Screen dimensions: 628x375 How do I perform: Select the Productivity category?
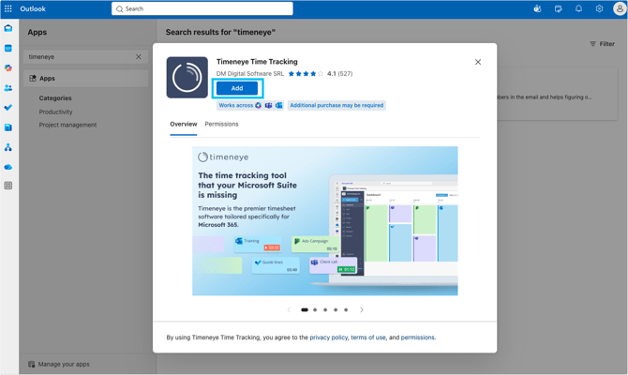(55, 112)
